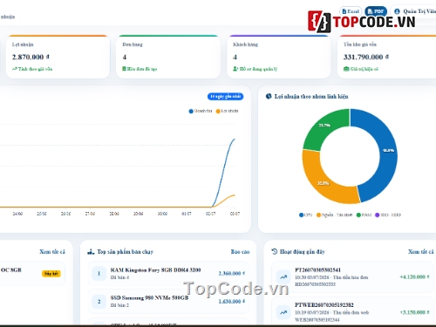The height and width of the screenshot is (327, 436).
Task: Click the Hồ sơ đang quản lý caption
Action: [258, 69]
